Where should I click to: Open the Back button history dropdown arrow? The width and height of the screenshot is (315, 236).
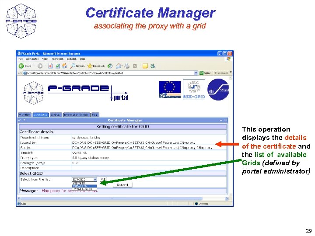tap(34, 66)
